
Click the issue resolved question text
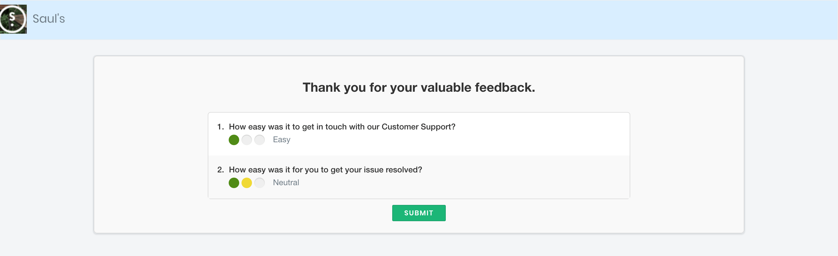(x=325, y=170)
